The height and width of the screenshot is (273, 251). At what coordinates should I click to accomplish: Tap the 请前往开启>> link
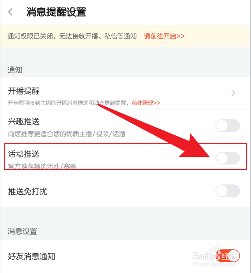164,36
